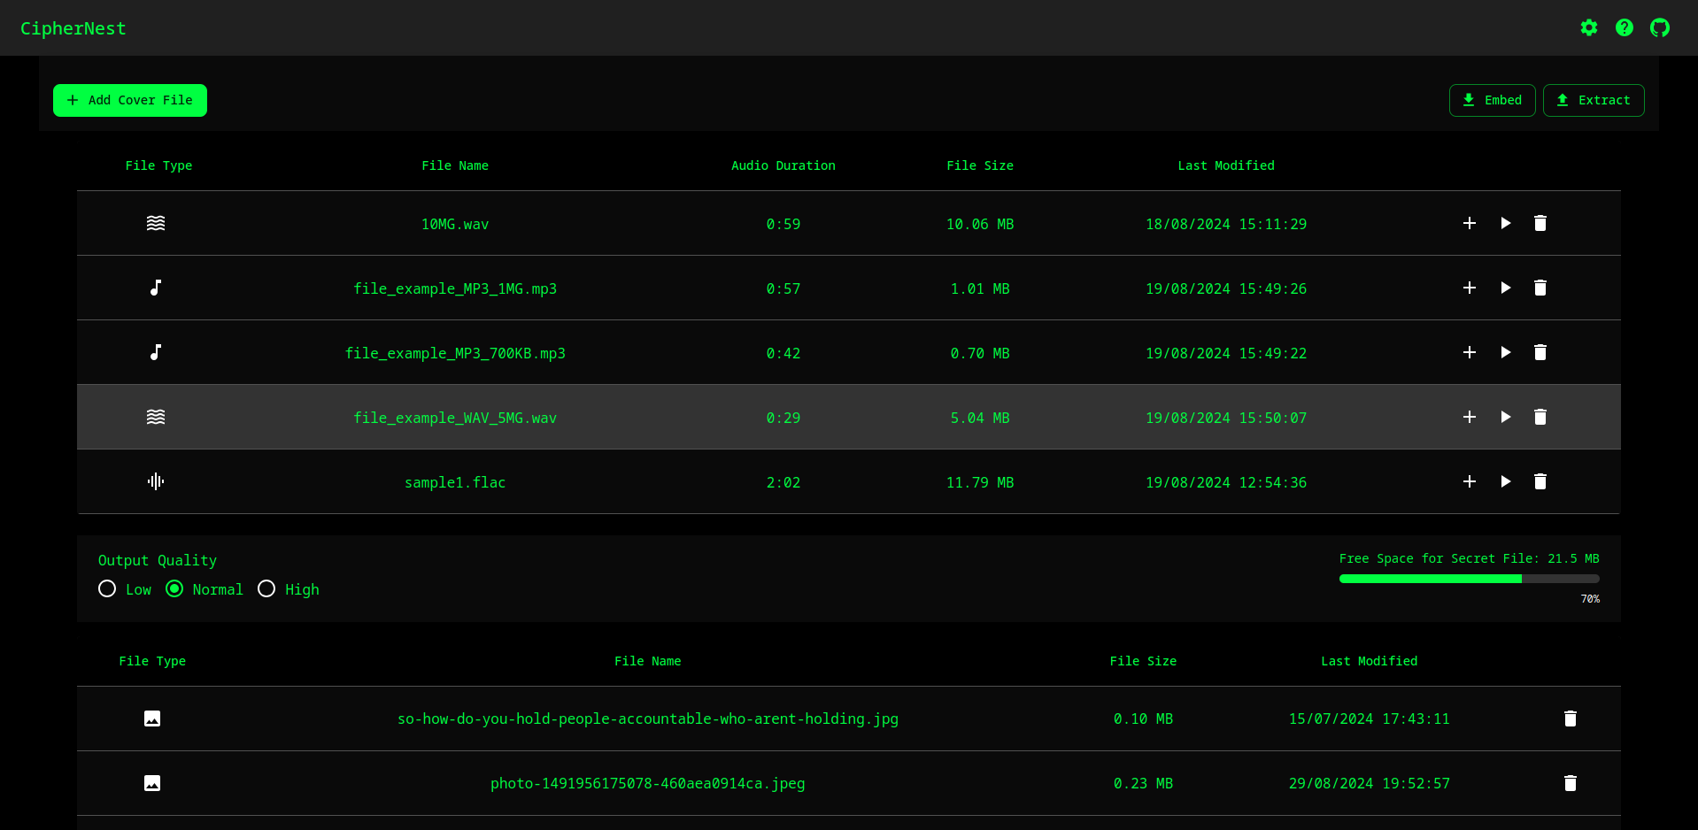Delete the so-how-do-you-hold-people jpg file

pyautogui.click(x=1571, y=719)
